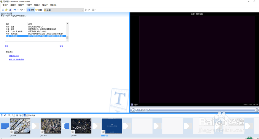This screenshot has height=139, width=259.
Task: Click the effect star on _DSC1799
Action: tap(12, 132)
